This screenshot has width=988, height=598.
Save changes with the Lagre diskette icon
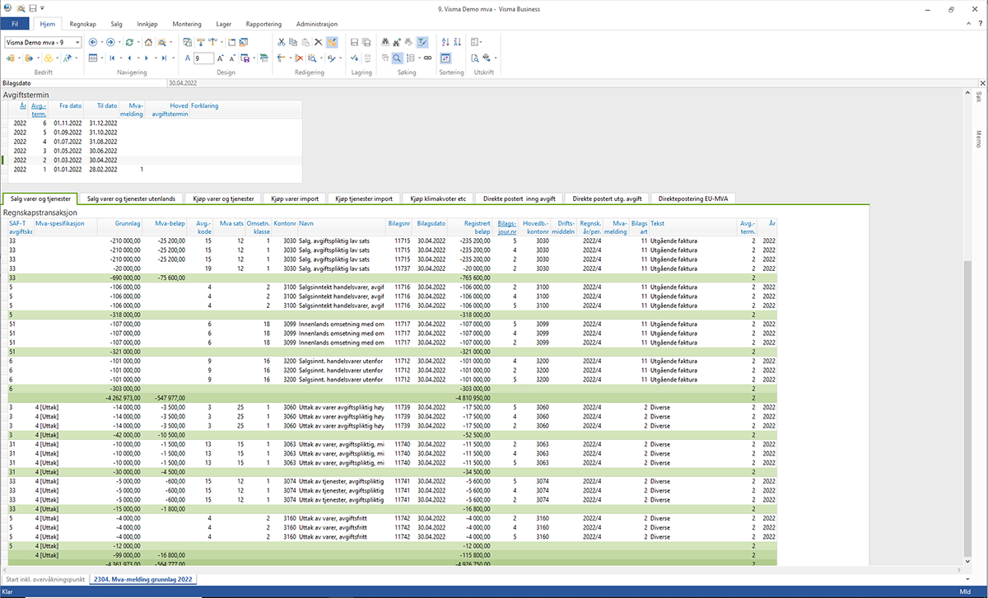click(x=354, y=41)
